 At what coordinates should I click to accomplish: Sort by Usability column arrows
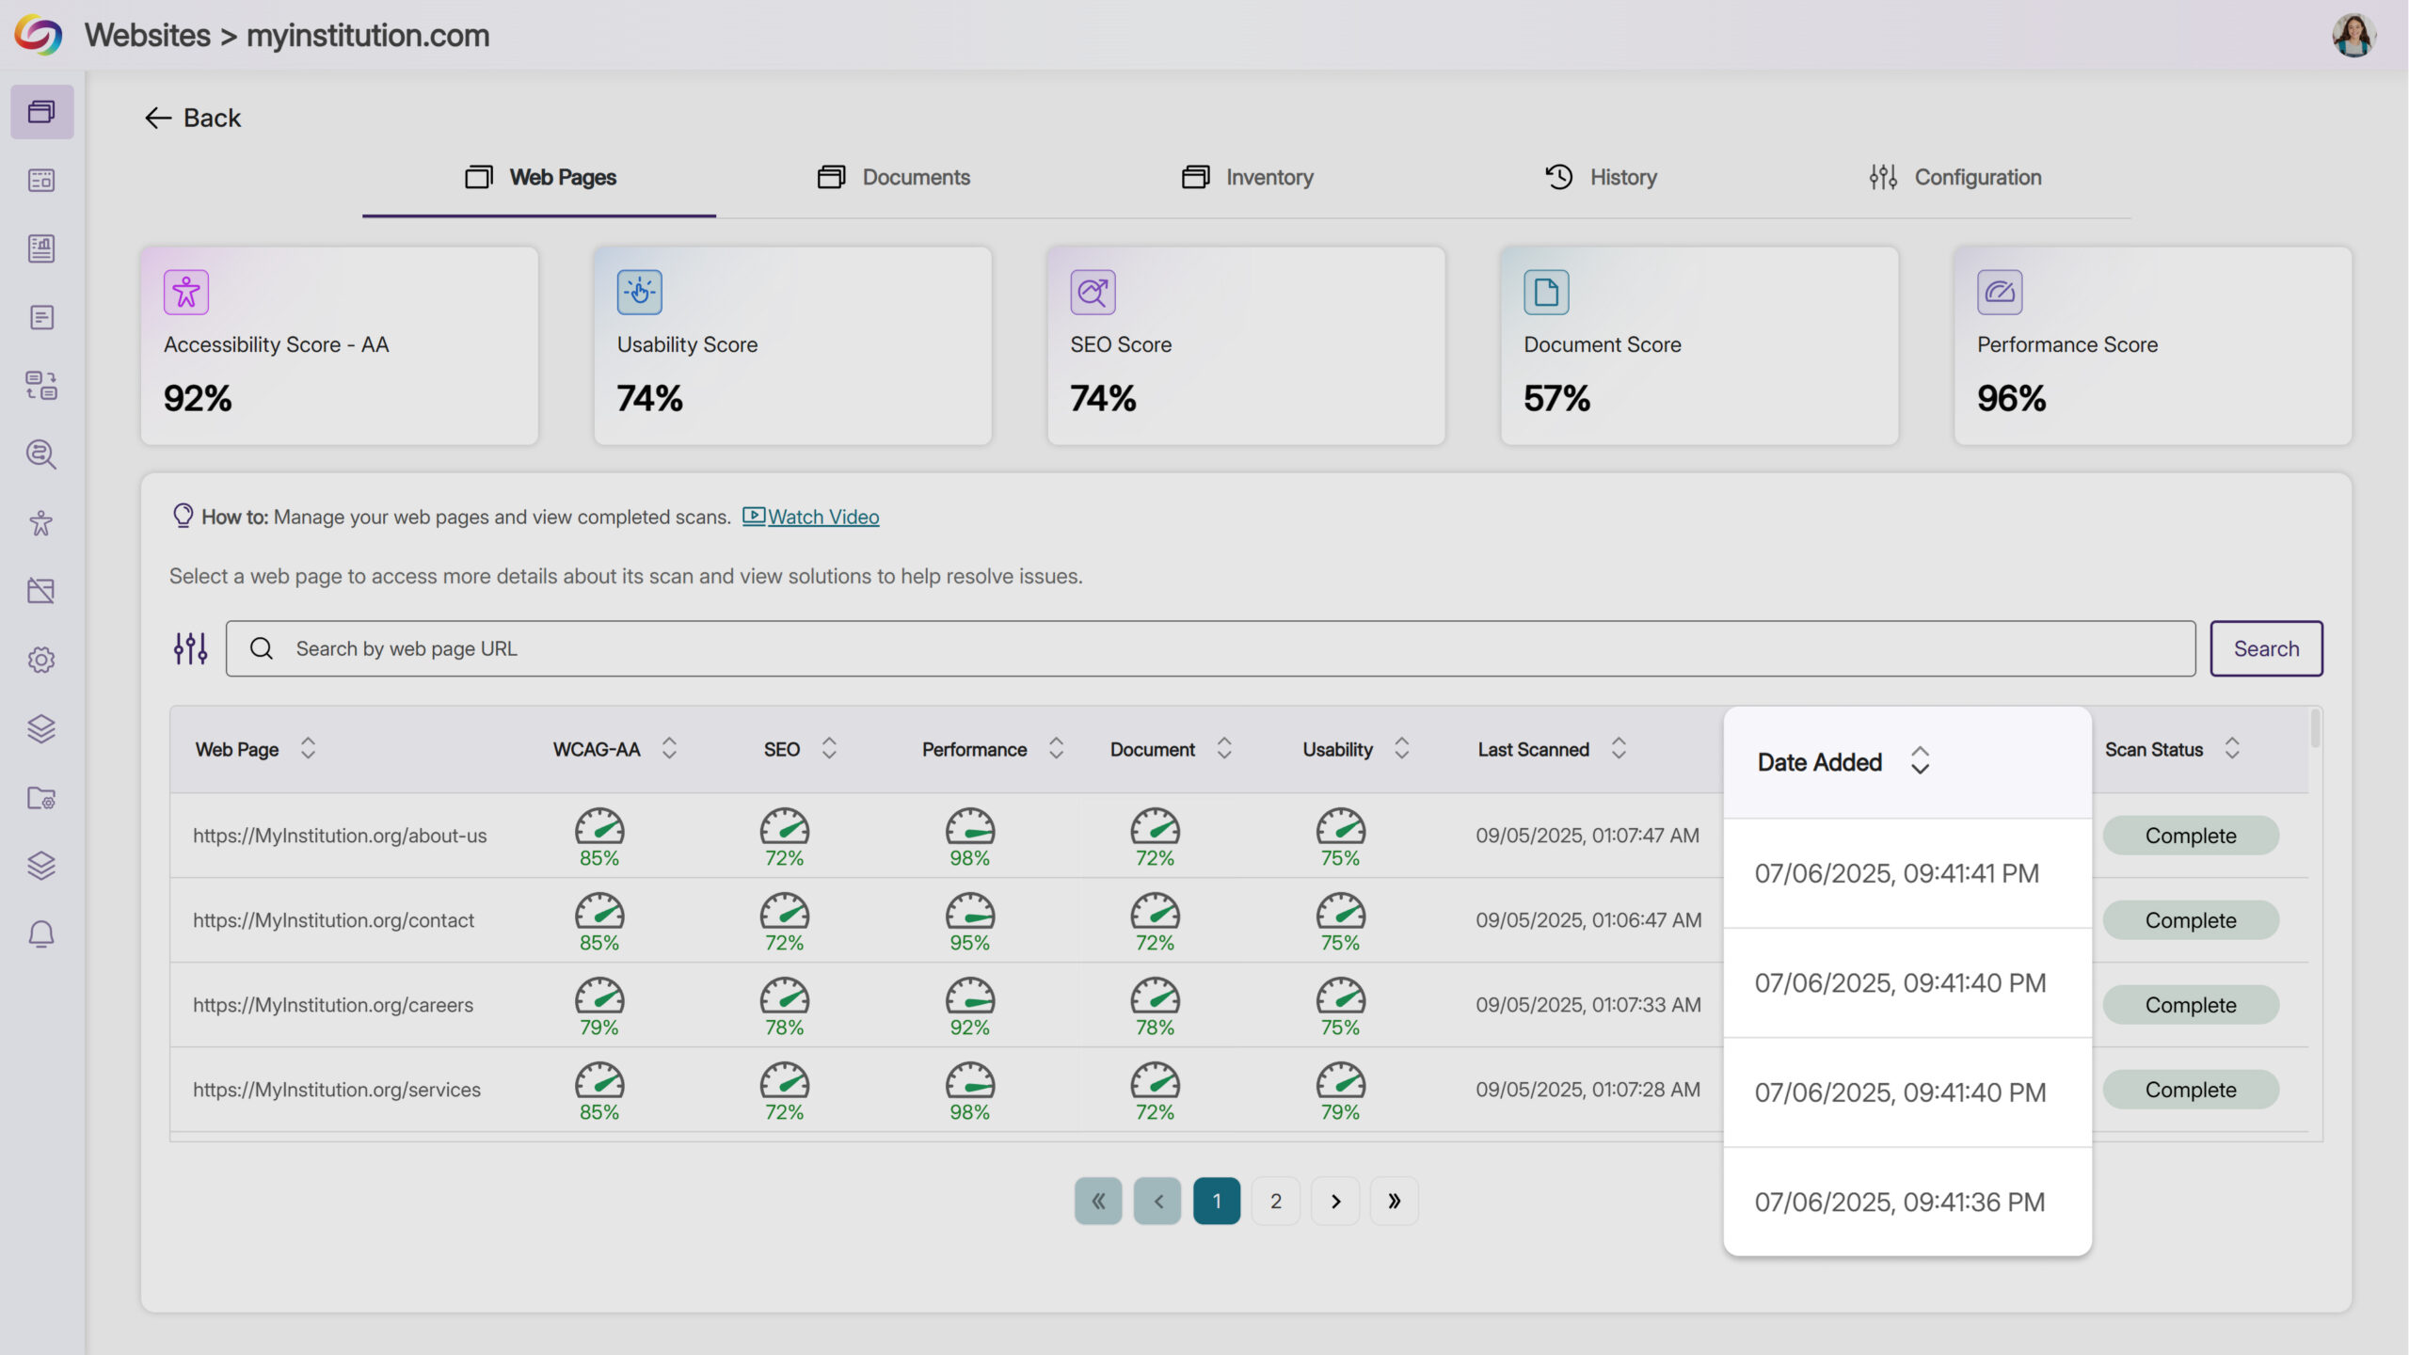[1401, 749]
